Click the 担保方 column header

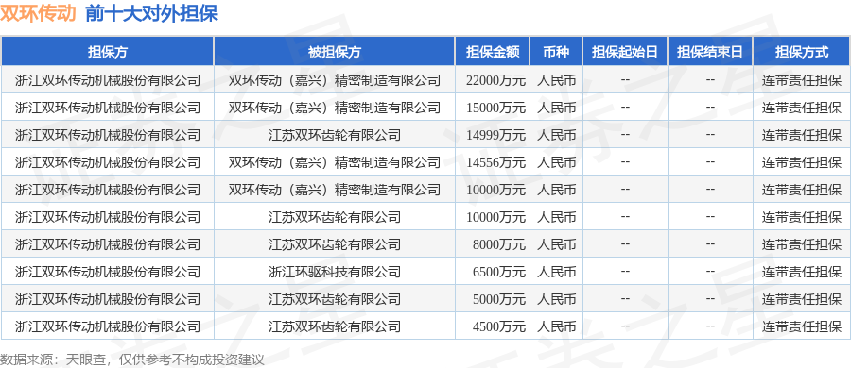tap(108, 52)
